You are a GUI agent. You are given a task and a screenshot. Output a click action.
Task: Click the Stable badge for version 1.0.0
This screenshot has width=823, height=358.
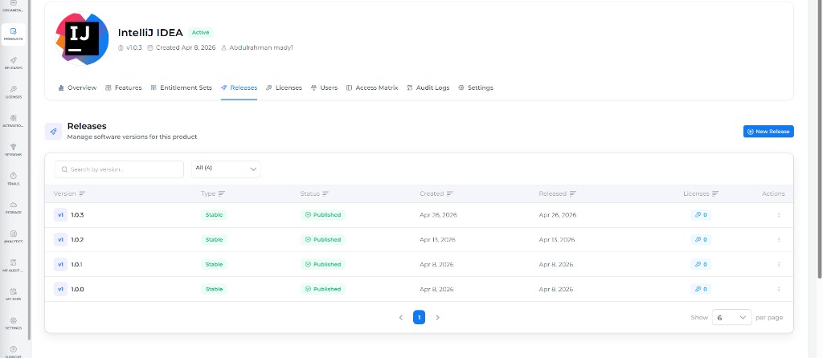click(x=214, y=289)
